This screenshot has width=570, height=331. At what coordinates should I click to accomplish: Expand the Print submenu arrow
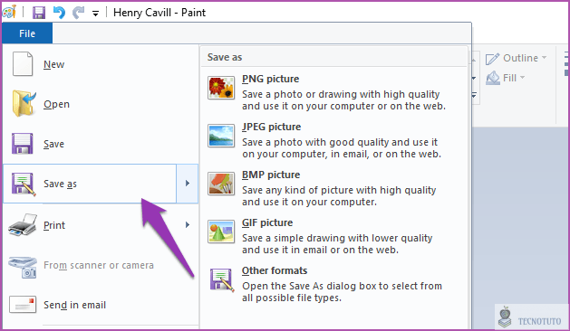pyautogui.click(x=188, y=224)
